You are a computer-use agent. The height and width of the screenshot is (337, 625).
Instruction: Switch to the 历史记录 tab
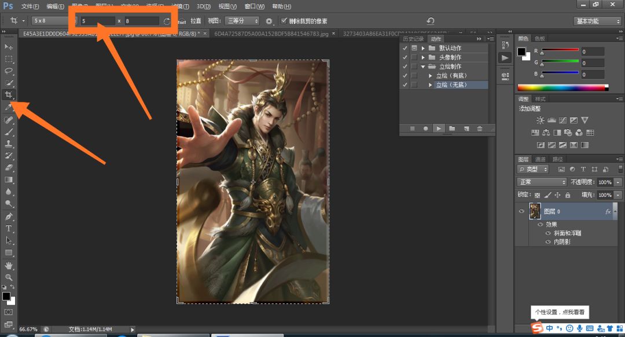[413, 39]
